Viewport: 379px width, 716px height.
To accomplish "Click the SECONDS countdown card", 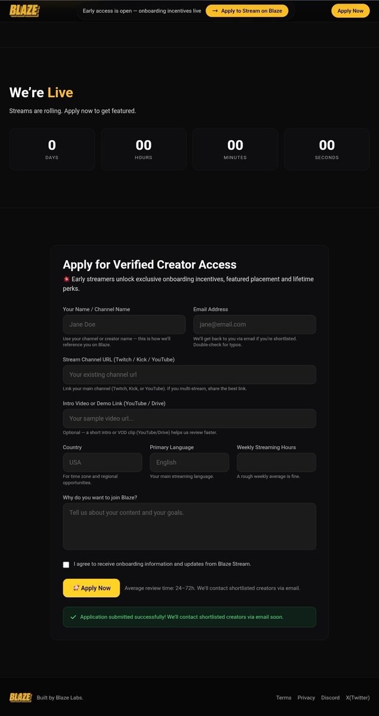I will [327, 149].
